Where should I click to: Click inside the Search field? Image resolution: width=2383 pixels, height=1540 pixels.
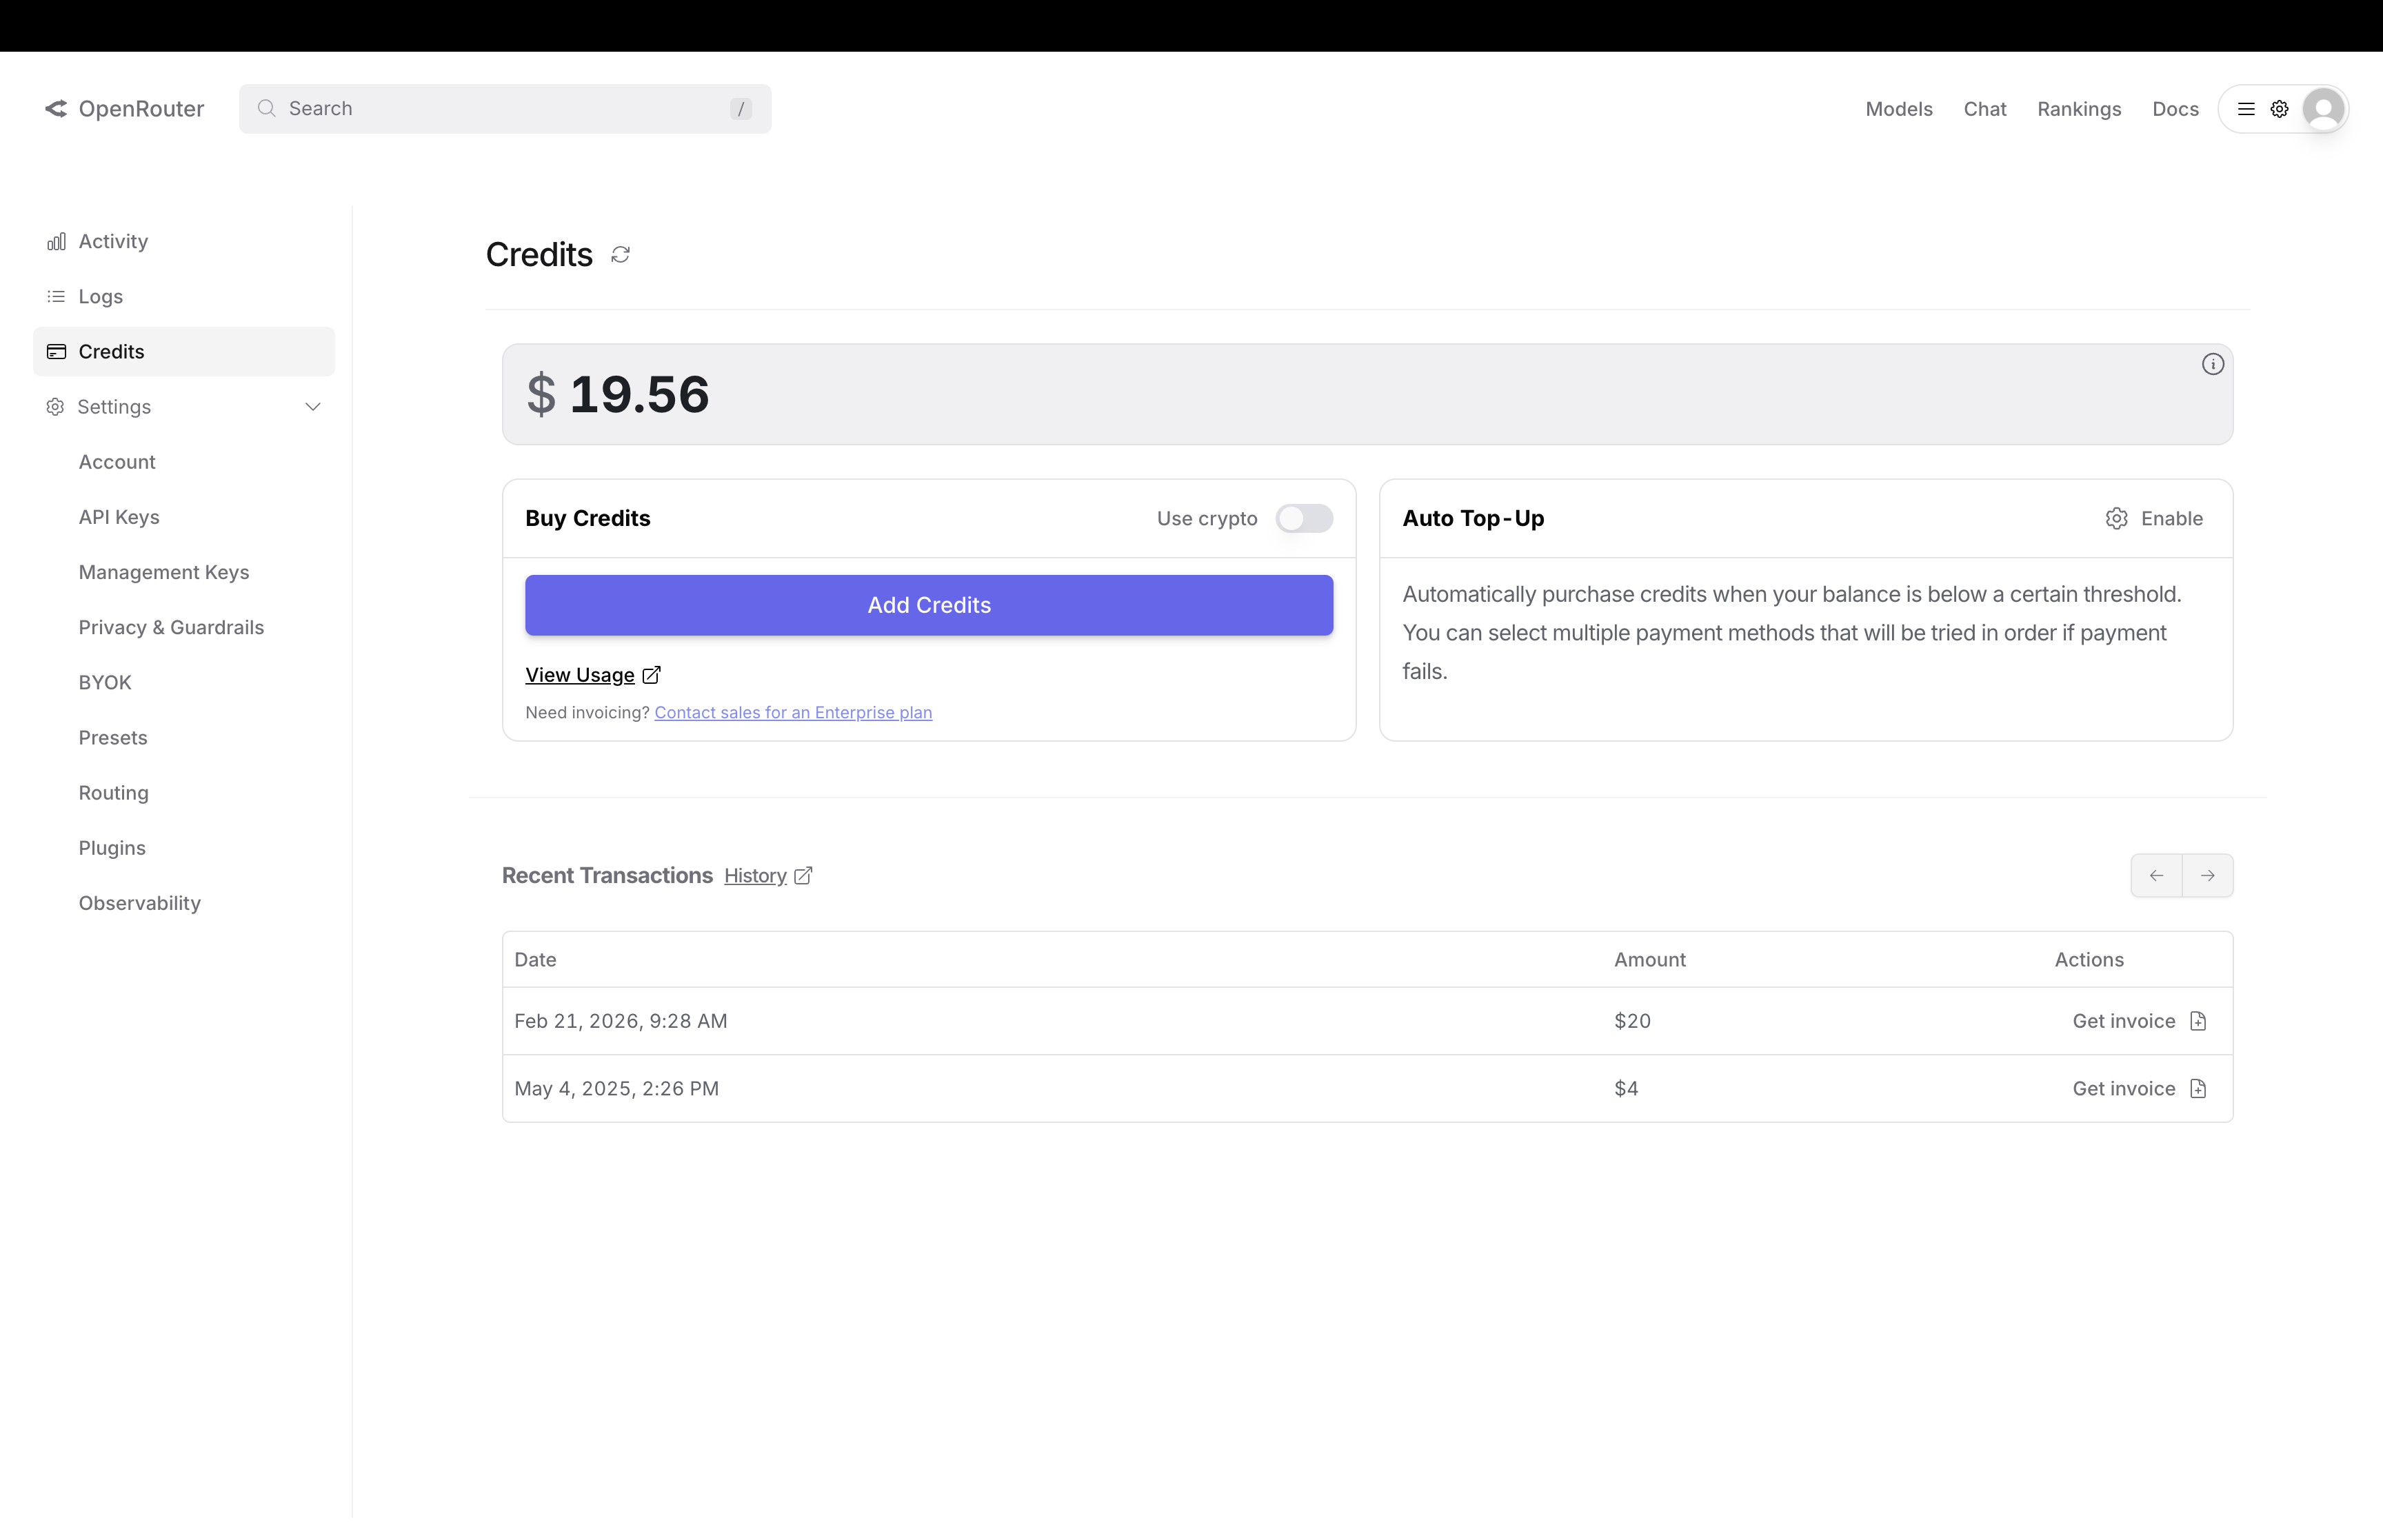[x=450, y=108]
